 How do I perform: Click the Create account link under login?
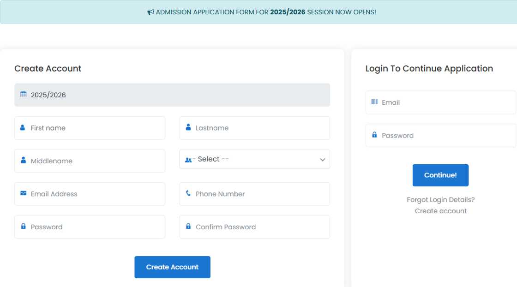[x=440, y=210]
